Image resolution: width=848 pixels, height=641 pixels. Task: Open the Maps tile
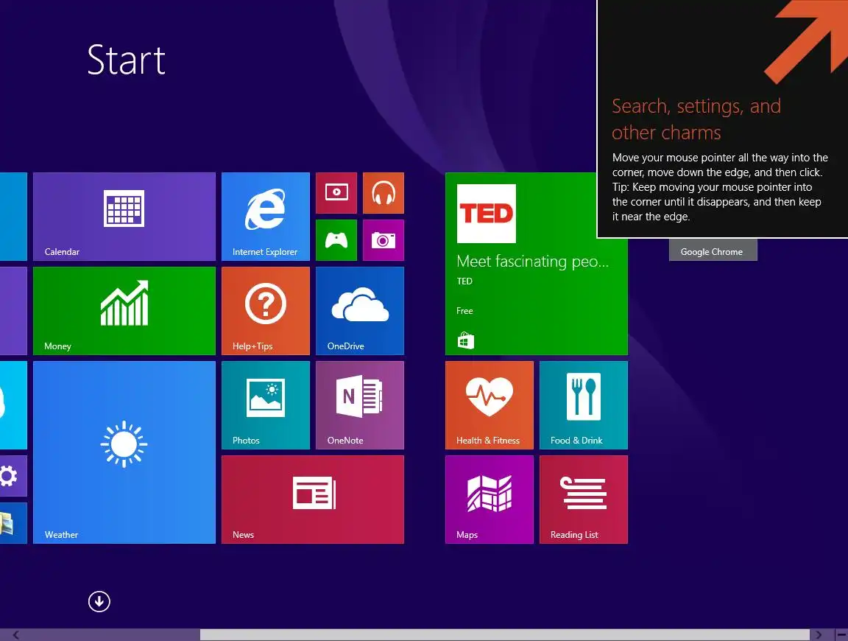coord(489,499)
